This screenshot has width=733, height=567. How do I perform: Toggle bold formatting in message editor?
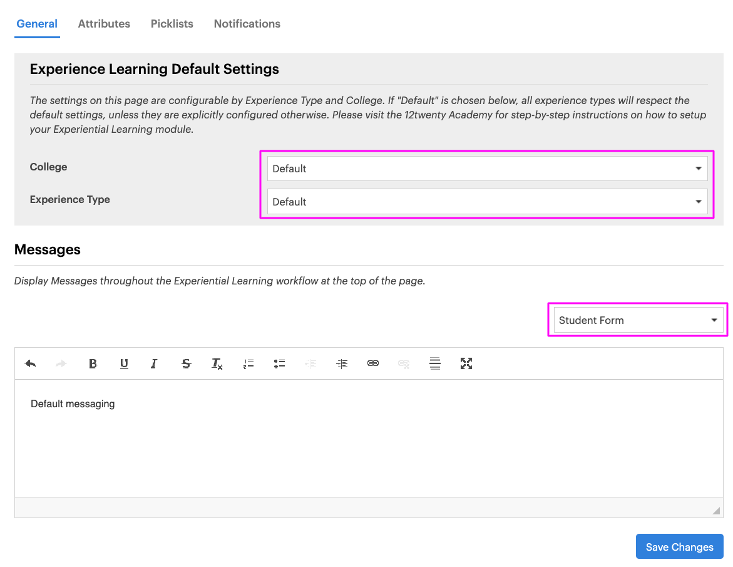click(93, 363)
